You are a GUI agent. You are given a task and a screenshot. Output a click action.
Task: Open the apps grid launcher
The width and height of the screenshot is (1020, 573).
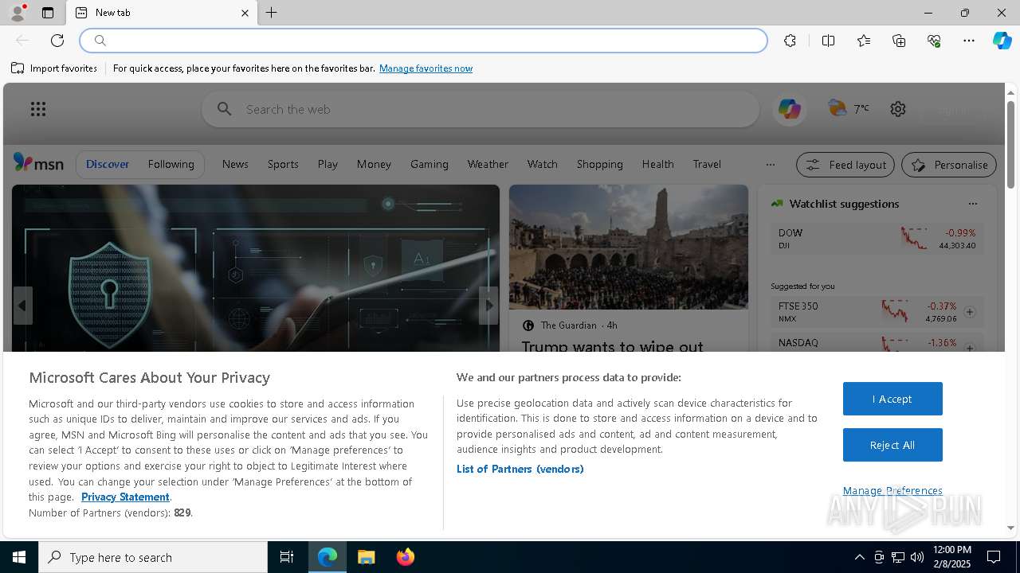click(x=38, y=109)
